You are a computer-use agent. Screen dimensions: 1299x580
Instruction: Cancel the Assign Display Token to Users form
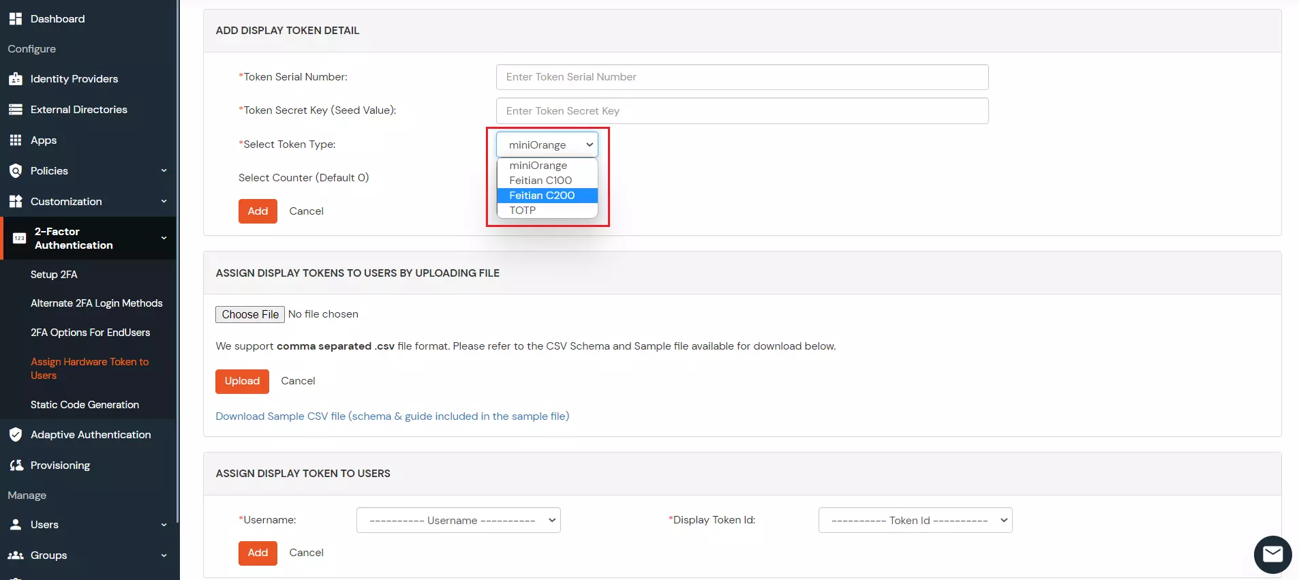click(306, 553)
